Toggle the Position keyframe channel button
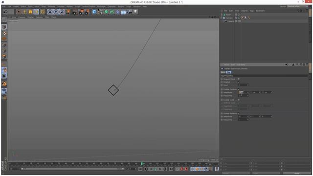The width and height of the screenshot is (313, 176). [x=192, y=169]
